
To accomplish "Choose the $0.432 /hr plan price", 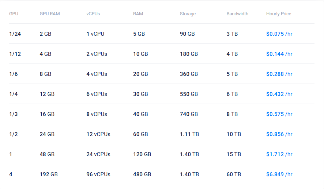I will tap(279, 94).
